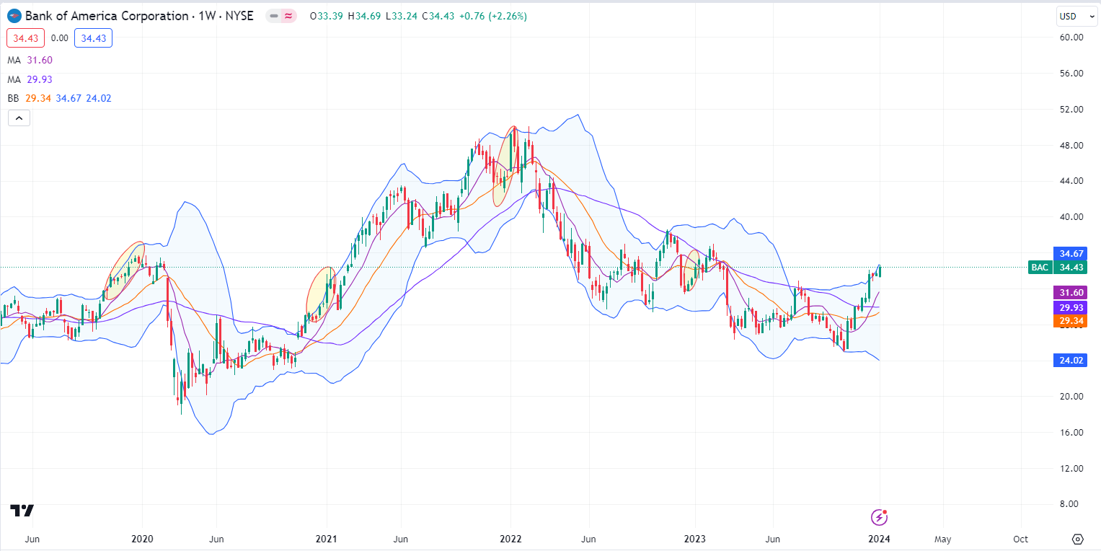Select the ellipse drawing at the 2022 peak
Image resolution: width=1101 pixels, height=551 pixels.
(505, 167)
